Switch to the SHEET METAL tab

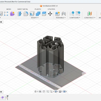[23, 9]
